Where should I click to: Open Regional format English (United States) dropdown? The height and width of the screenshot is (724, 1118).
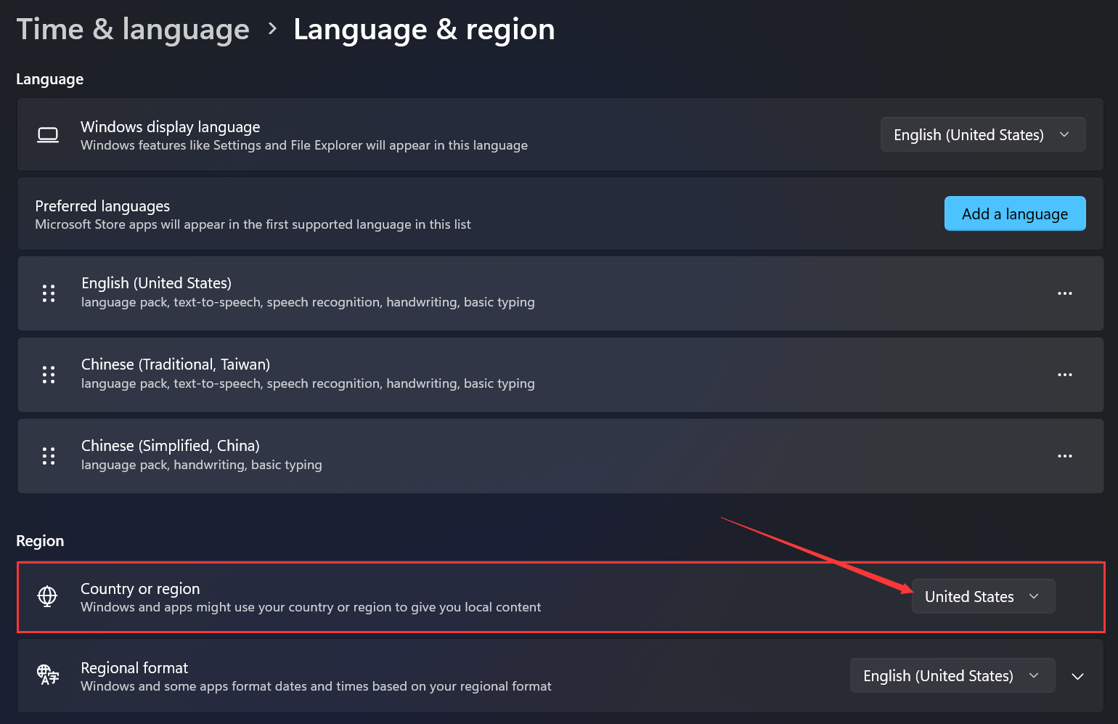pyautogui.click(x=952, y=675)
